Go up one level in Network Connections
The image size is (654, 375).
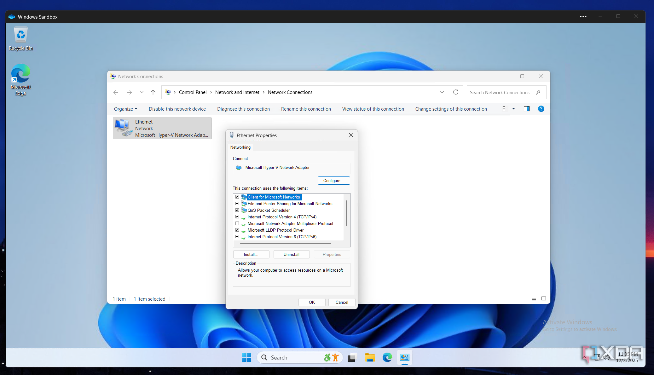click(x=153, y=92)
